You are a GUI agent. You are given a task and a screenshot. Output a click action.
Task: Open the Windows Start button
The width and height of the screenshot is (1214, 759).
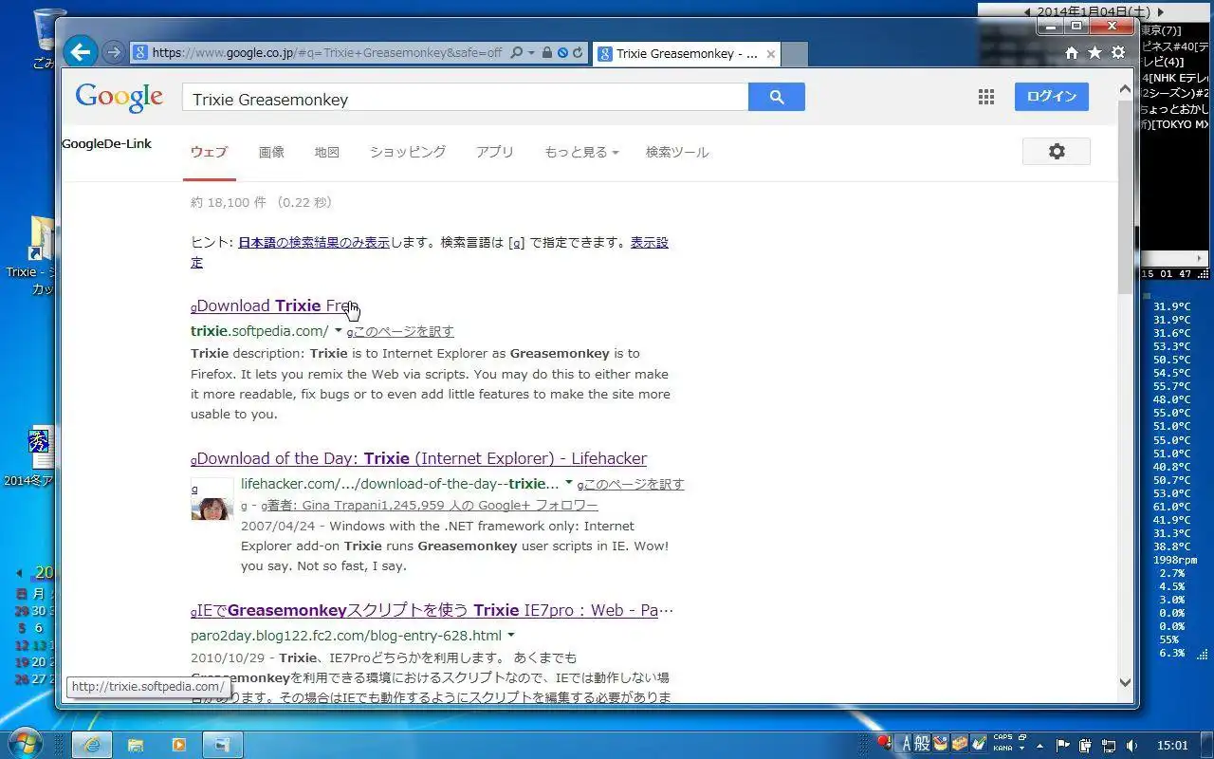pyautogui.click(x=26, y=744)
